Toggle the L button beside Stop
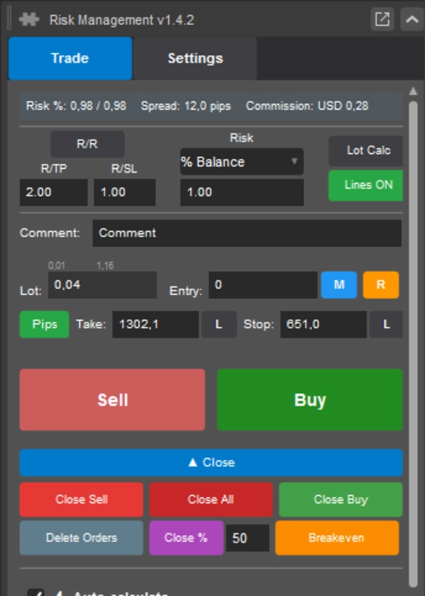This screenshot has height=596, width=425. point(386,324)
